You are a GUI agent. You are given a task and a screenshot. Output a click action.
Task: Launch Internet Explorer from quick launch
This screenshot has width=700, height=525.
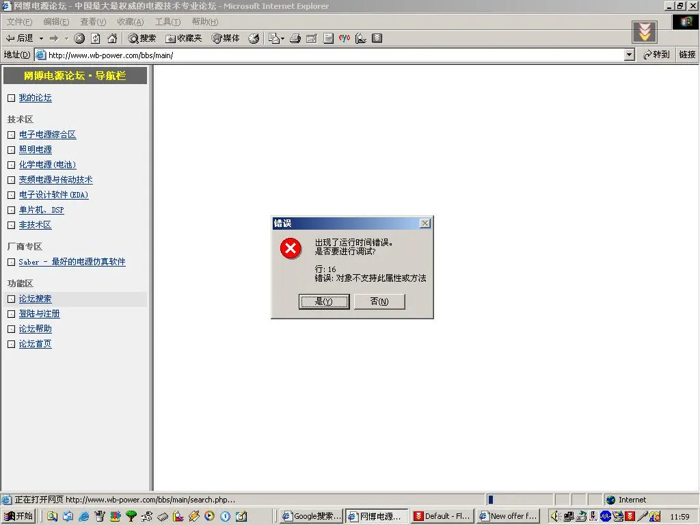pos(83,517)
